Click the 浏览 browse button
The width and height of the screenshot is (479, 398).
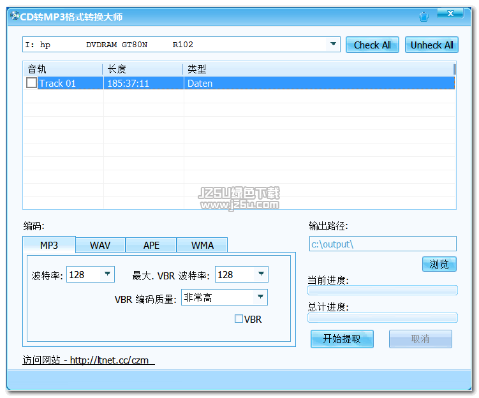(439, 264)
